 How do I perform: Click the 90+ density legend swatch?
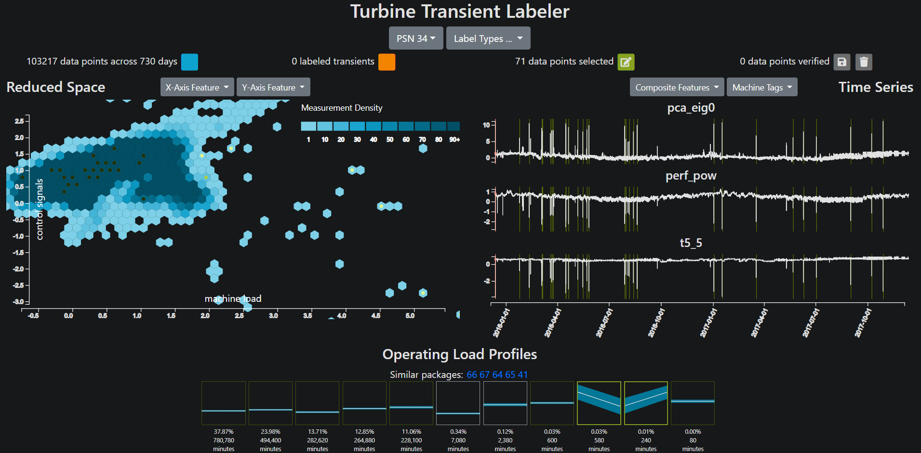454,126
